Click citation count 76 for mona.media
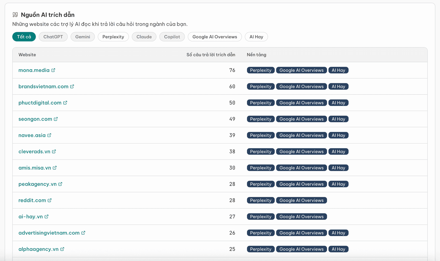The height and width of the screenshot is (261, 440). pyautogui.click(x=232, y=70)
